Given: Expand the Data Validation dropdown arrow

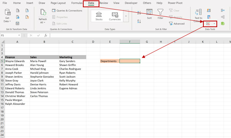Looking at the screenshot, I should point(214,24).
